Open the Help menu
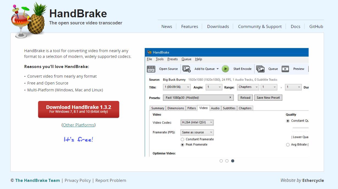The width and height of the screenshot is (338, 189). point(199,59)
